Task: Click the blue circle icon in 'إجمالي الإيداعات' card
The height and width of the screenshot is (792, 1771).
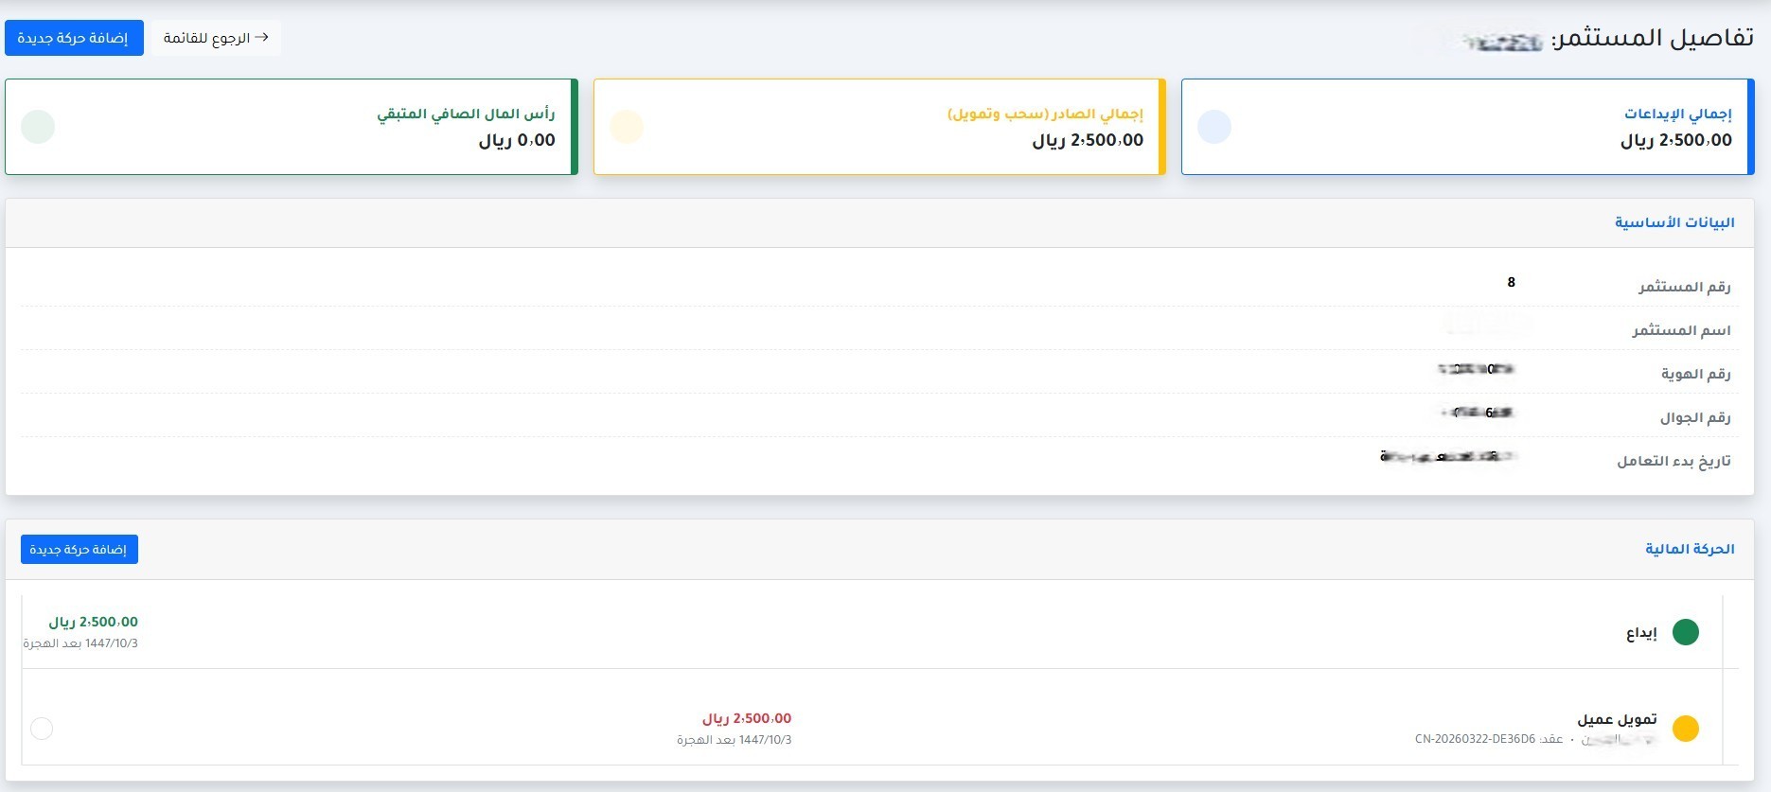Action: click(1213, 127)
